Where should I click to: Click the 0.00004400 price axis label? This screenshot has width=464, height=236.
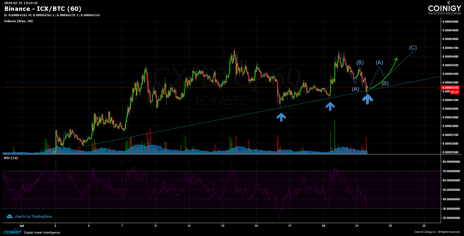click(450, 74)
